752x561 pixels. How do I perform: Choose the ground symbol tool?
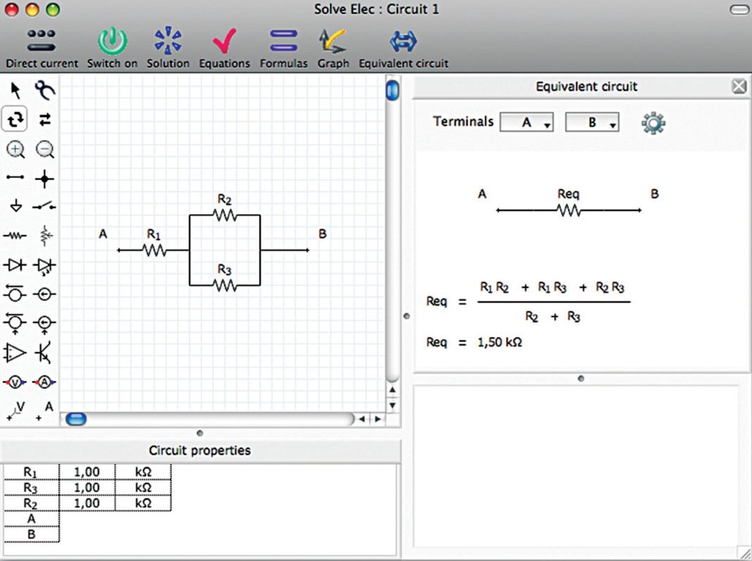15,207
